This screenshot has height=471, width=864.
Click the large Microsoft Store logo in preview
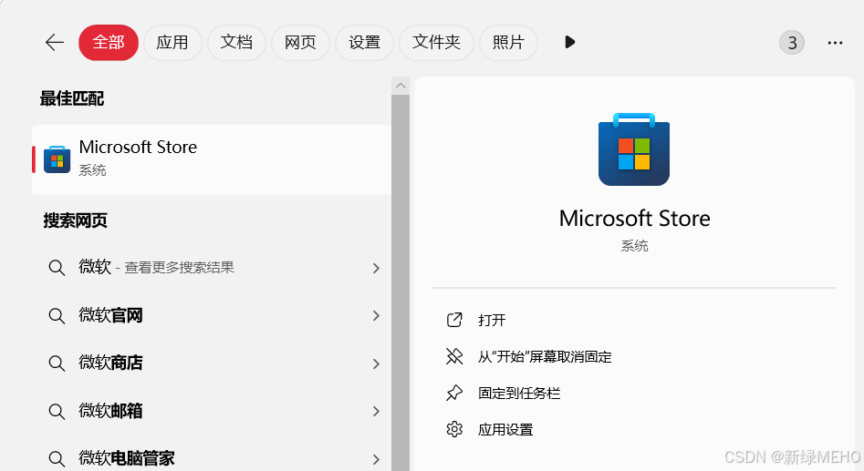634,149
